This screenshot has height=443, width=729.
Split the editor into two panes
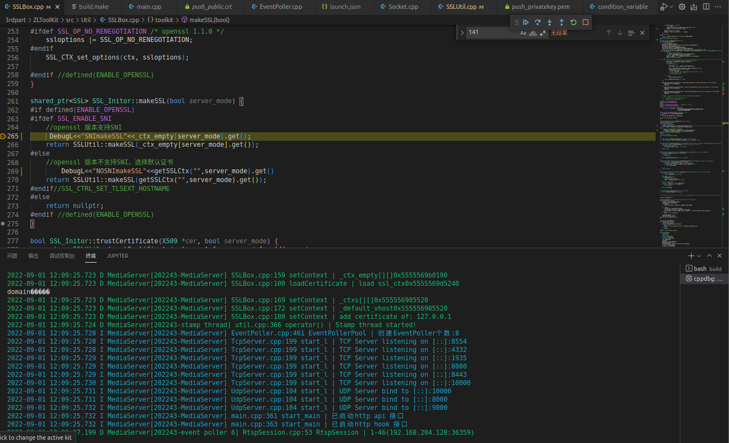706,7
